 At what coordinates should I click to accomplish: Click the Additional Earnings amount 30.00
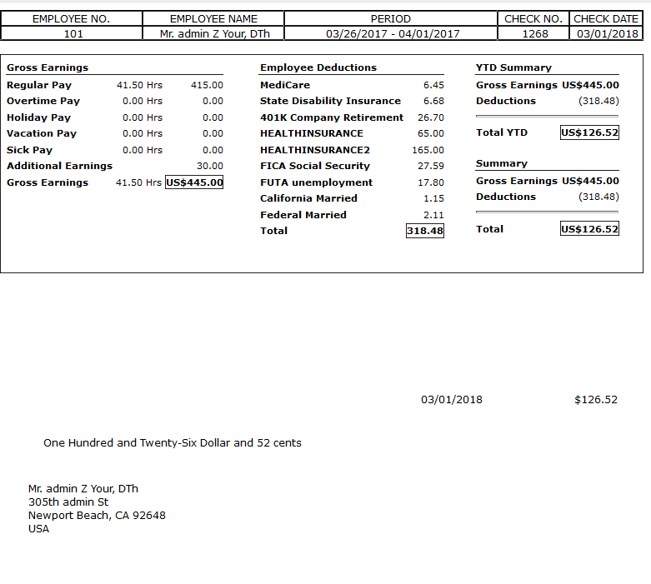[x=209, y=166]
